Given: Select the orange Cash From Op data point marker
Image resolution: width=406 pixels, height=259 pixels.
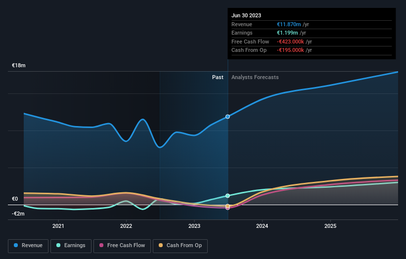Looking at the screenshot, I should pyautogui.click(x=227, y=206).
